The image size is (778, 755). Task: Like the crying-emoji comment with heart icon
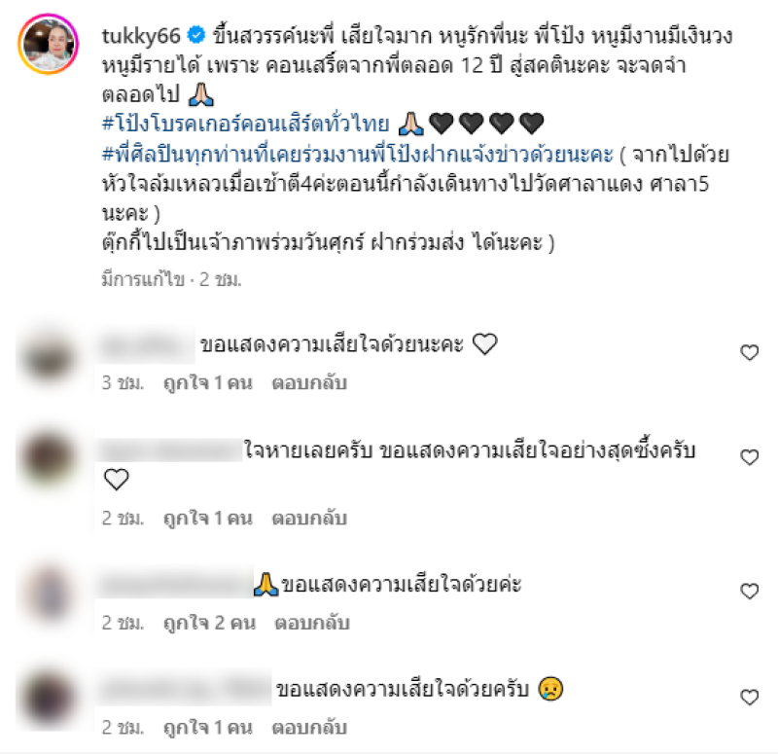pyautogui.click(x=749, y=698)
